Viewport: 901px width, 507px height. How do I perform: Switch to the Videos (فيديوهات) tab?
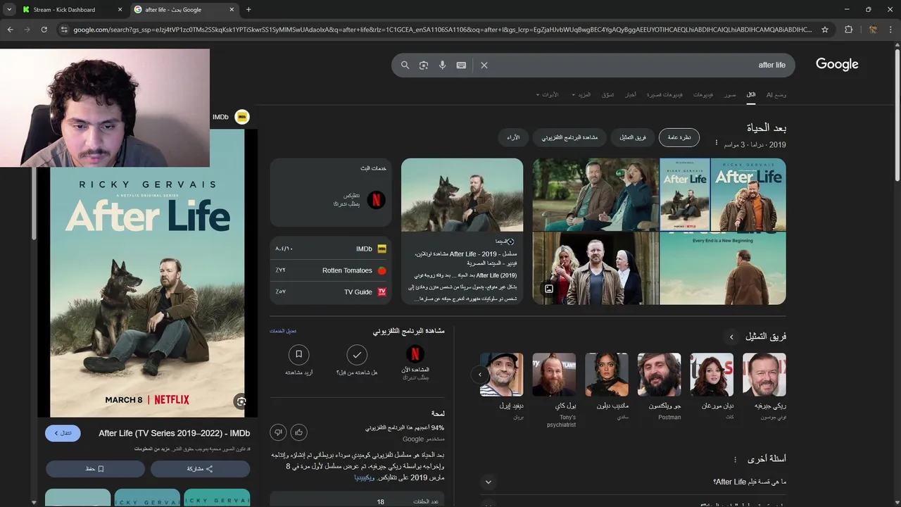point(702,94)
